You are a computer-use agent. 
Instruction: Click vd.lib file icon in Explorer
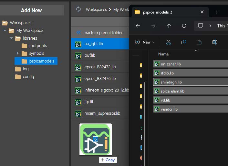point(157,100)
